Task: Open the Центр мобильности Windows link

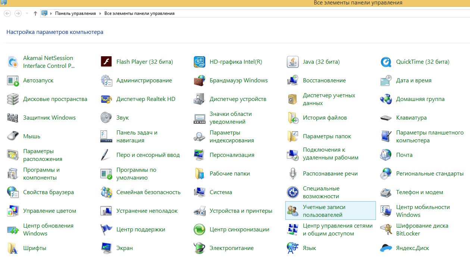Action: pyautogui.click(x=423, y=211)
